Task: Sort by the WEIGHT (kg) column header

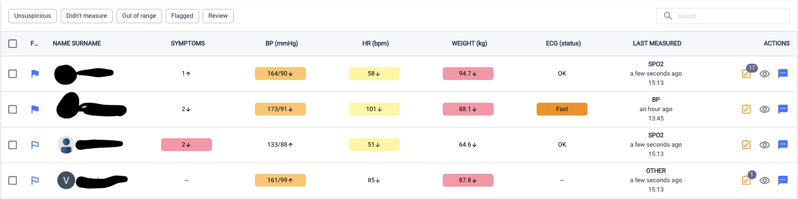Action: pos(469,43)
